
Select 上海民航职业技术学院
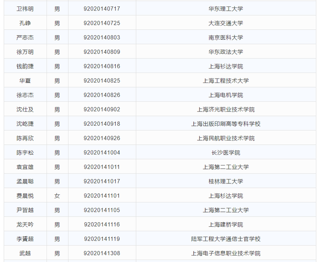(x=226, y=138)
